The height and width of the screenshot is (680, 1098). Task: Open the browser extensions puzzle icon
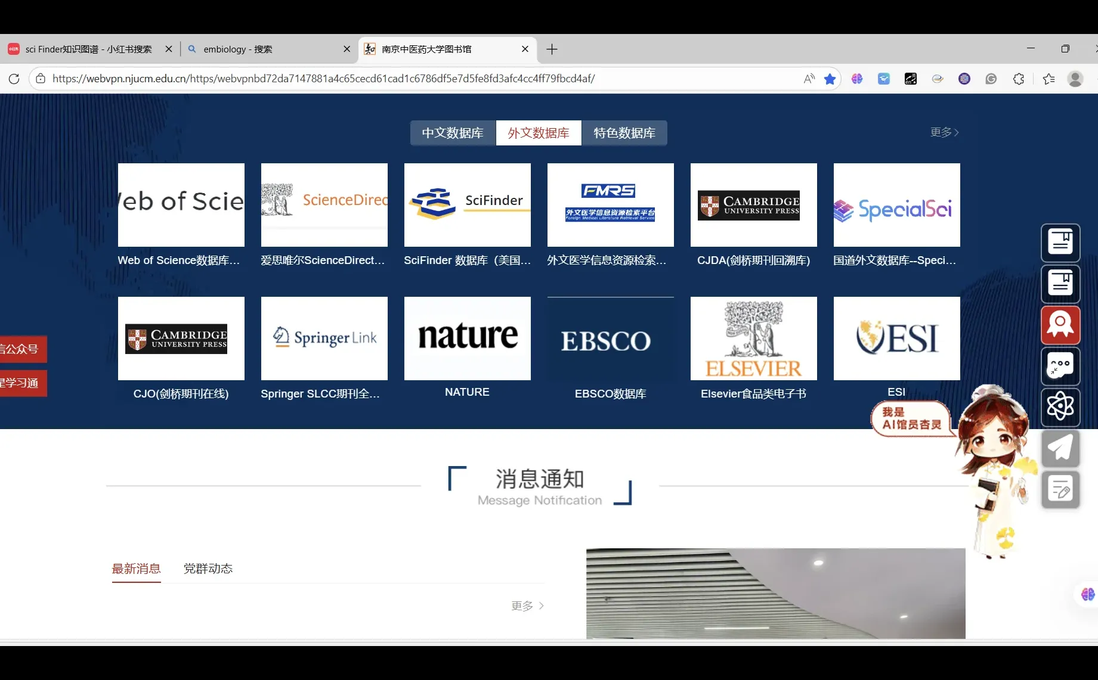tap(1019, 79)
